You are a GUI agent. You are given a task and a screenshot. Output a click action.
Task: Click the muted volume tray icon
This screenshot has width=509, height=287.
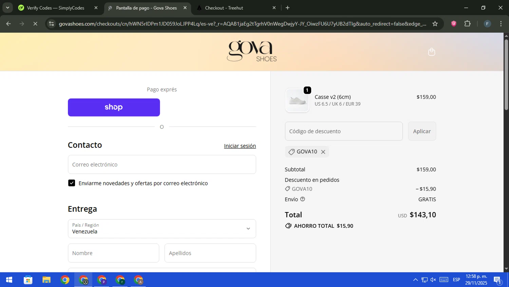click(x=433, y=280)
